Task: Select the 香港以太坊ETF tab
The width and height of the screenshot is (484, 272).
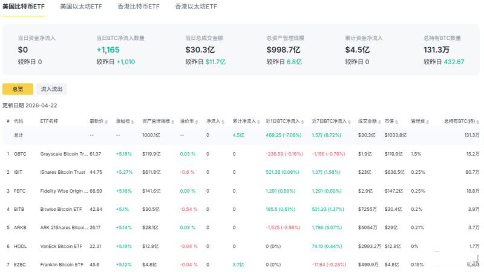Action: click(196, 7)
